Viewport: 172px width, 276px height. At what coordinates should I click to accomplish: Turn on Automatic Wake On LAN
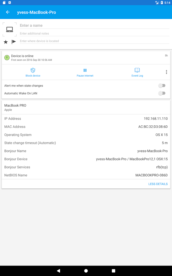point(162,93)
